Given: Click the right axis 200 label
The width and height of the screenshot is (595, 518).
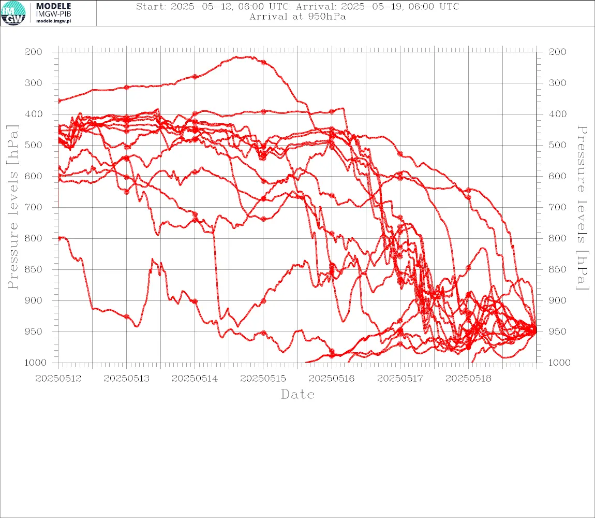Looking at the screenshot, I should coord(557,52).
